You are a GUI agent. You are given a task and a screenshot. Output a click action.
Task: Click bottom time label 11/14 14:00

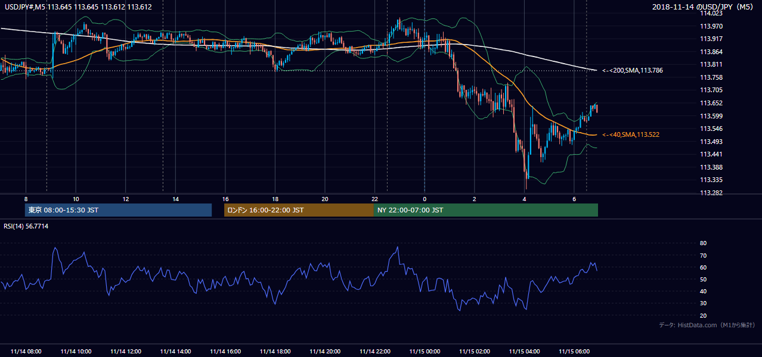175,352
